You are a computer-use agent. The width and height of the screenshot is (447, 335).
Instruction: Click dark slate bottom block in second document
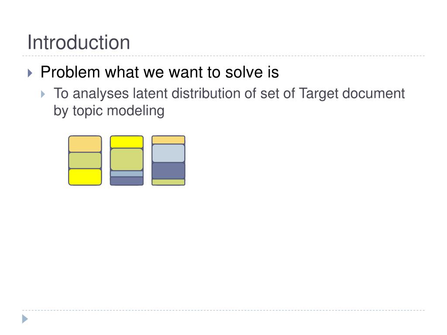point(127,181)
